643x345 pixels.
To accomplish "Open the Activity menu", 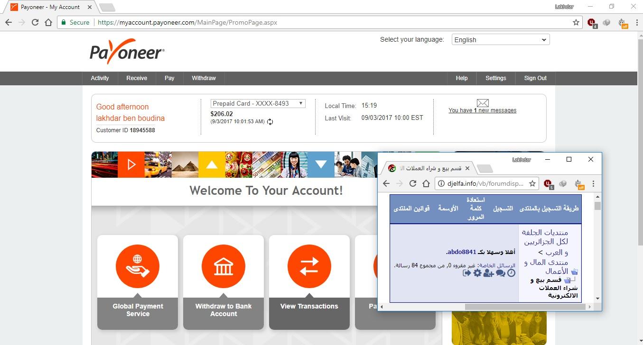I will click(100, 78).
